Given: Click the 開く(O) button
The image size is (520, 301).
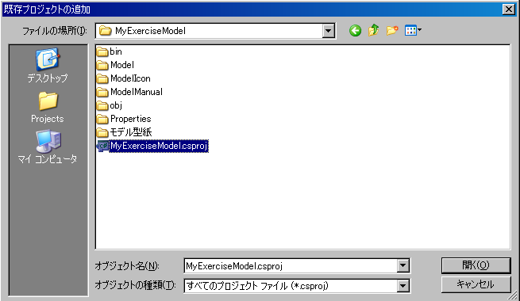Looking at the screenshot, I should 476,265.
